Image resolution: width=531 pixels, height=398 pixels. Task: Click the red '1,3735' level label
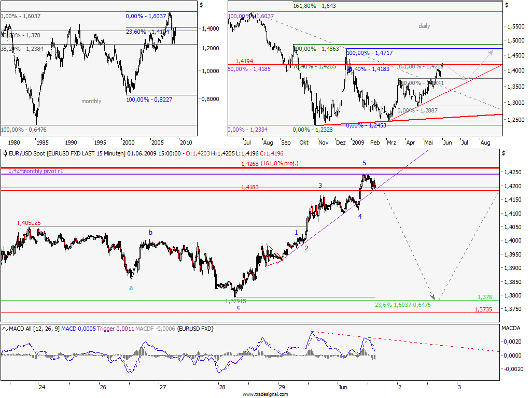click(x=483, y=309)
